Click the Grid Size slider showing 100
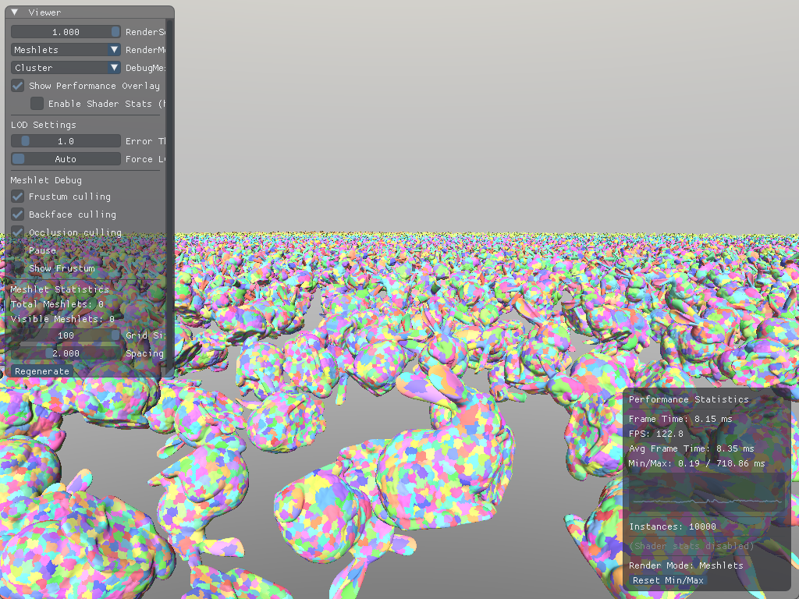Image resolution: width=799 pixels, height=599 pixels. [x=66, y=335]
